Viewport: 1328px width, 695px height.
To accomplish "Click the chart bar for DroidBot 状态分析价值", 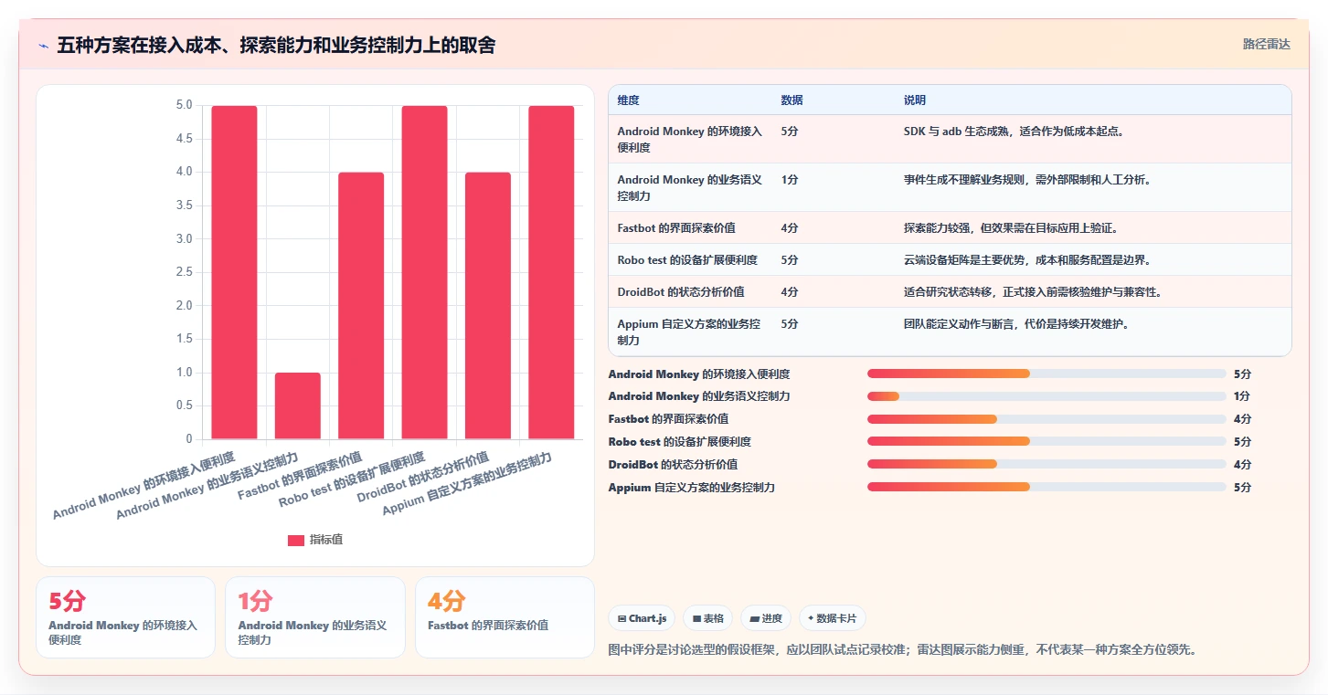I will point(488,306).
